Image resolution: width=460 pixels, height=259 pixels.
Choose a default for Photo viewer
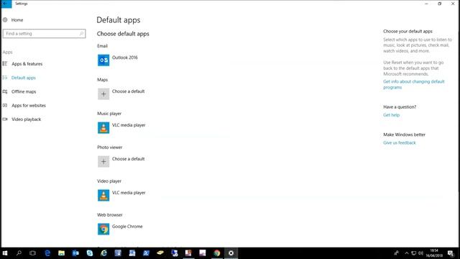(x=128, y=159)
